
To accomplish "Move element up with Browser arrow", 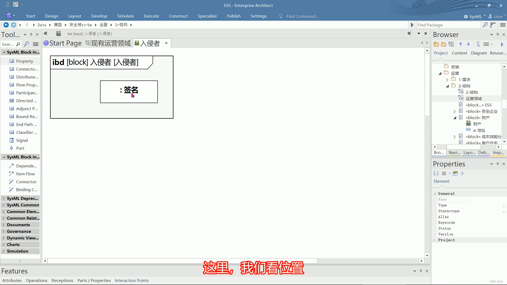I will pos(461,44).
